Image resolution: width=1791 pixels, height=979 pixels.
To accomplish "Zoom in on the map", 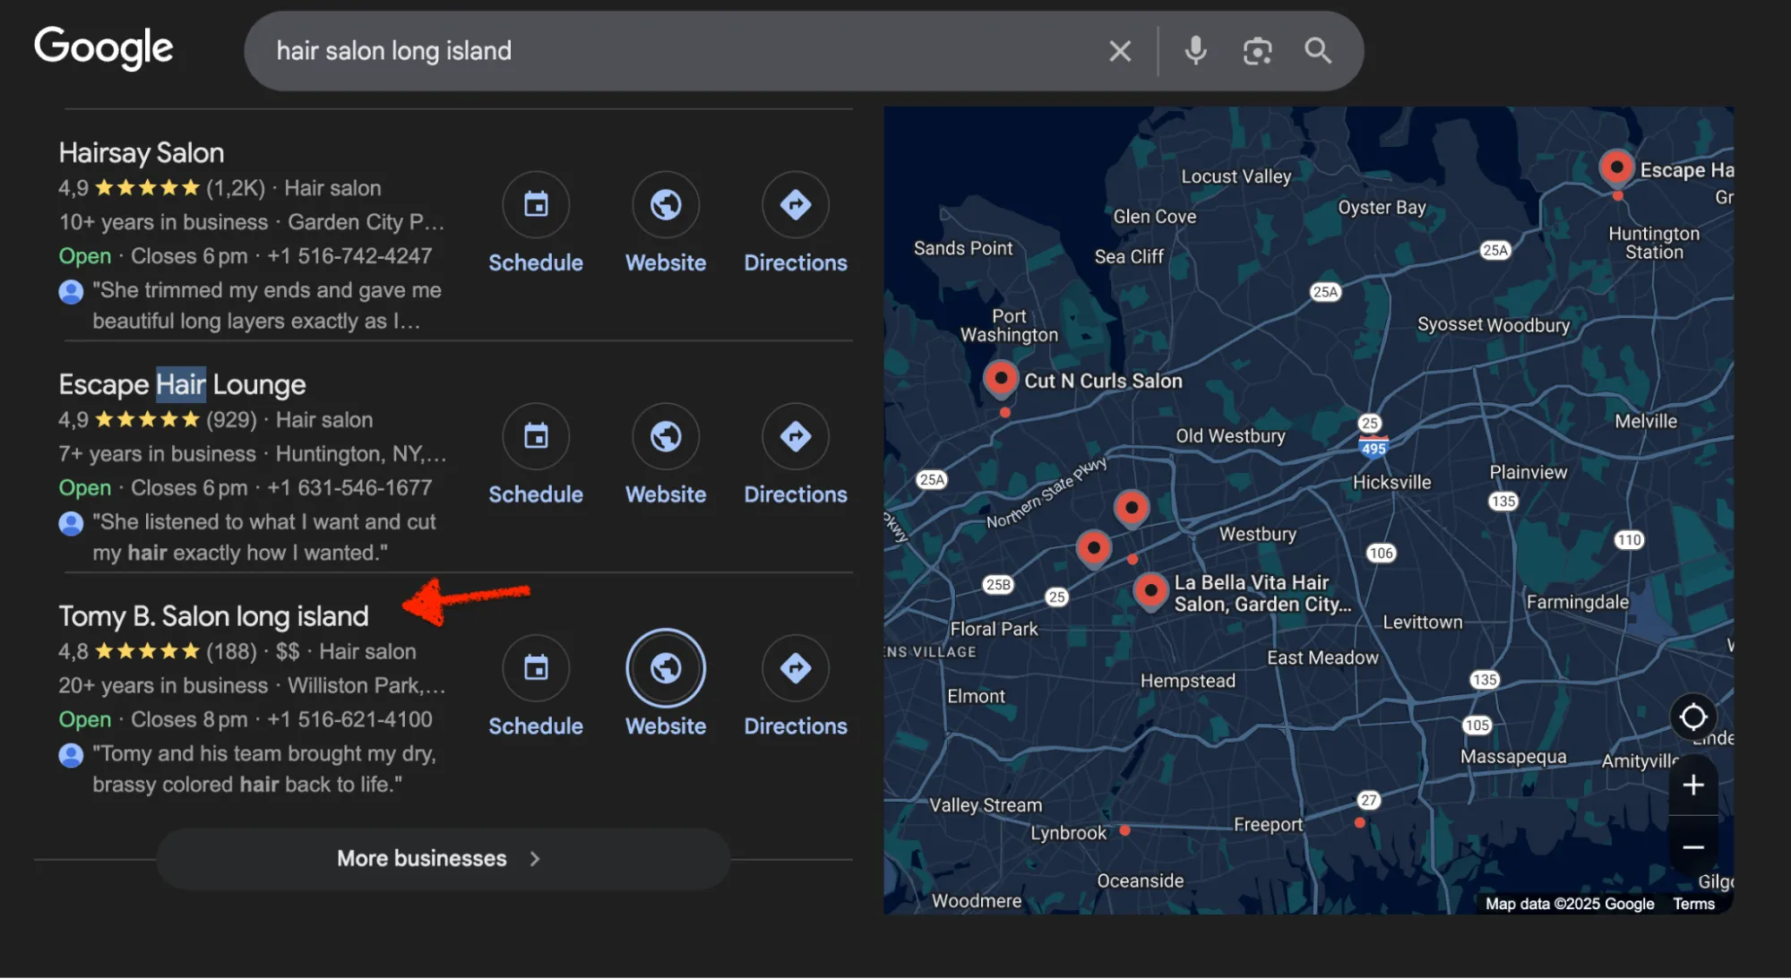I will click(1693, 785).
